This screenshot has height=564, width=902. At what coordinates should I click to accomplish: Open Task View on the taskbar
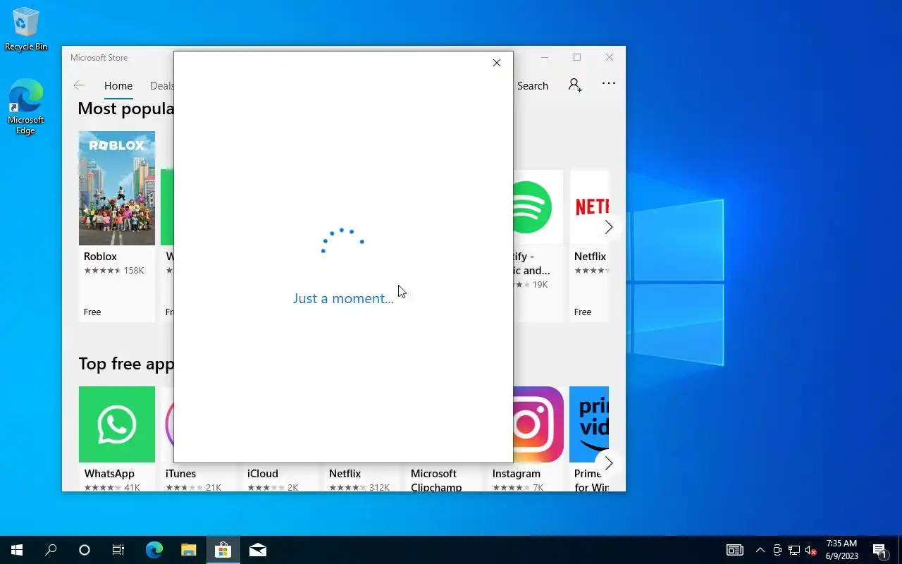point(118,550)
